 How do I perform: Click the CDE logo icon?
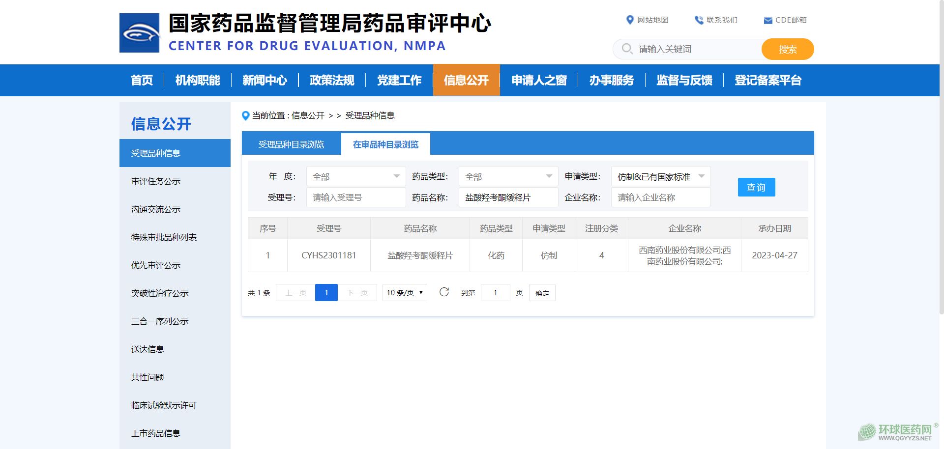(139, 33)
